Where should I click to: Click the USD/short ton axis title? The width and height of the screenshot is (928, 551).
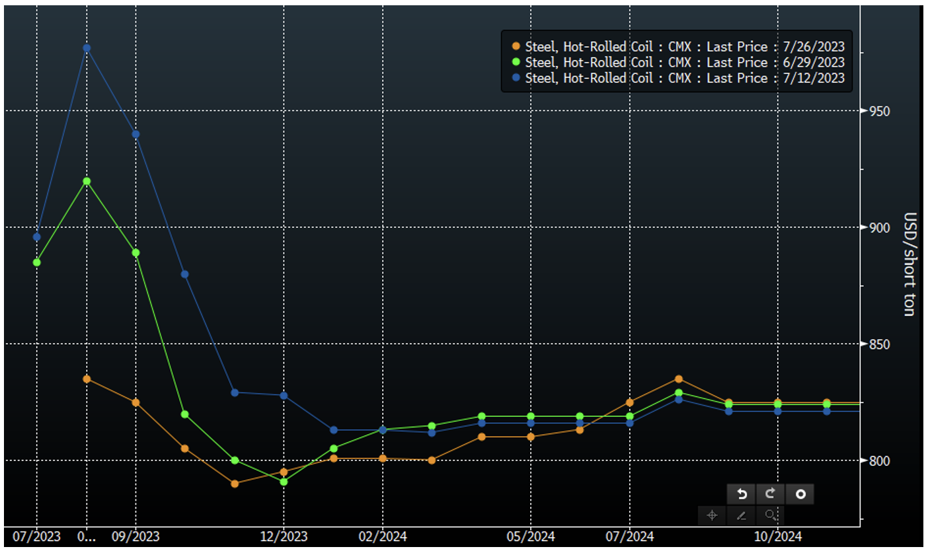[909, 264]
